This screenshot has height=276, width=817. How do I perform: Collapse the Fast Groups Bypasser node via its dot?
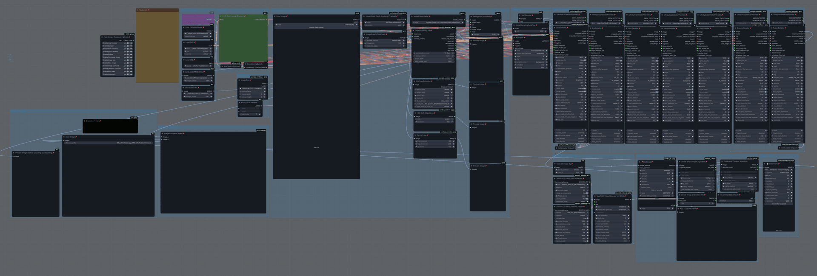pyautogui.click(x=102, y=37)
